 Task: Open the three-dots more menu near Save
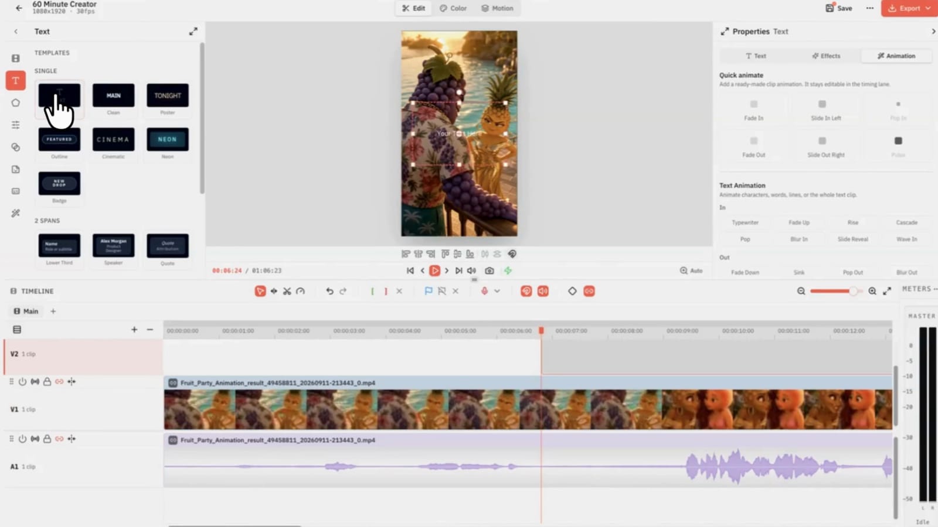[870, 8]
